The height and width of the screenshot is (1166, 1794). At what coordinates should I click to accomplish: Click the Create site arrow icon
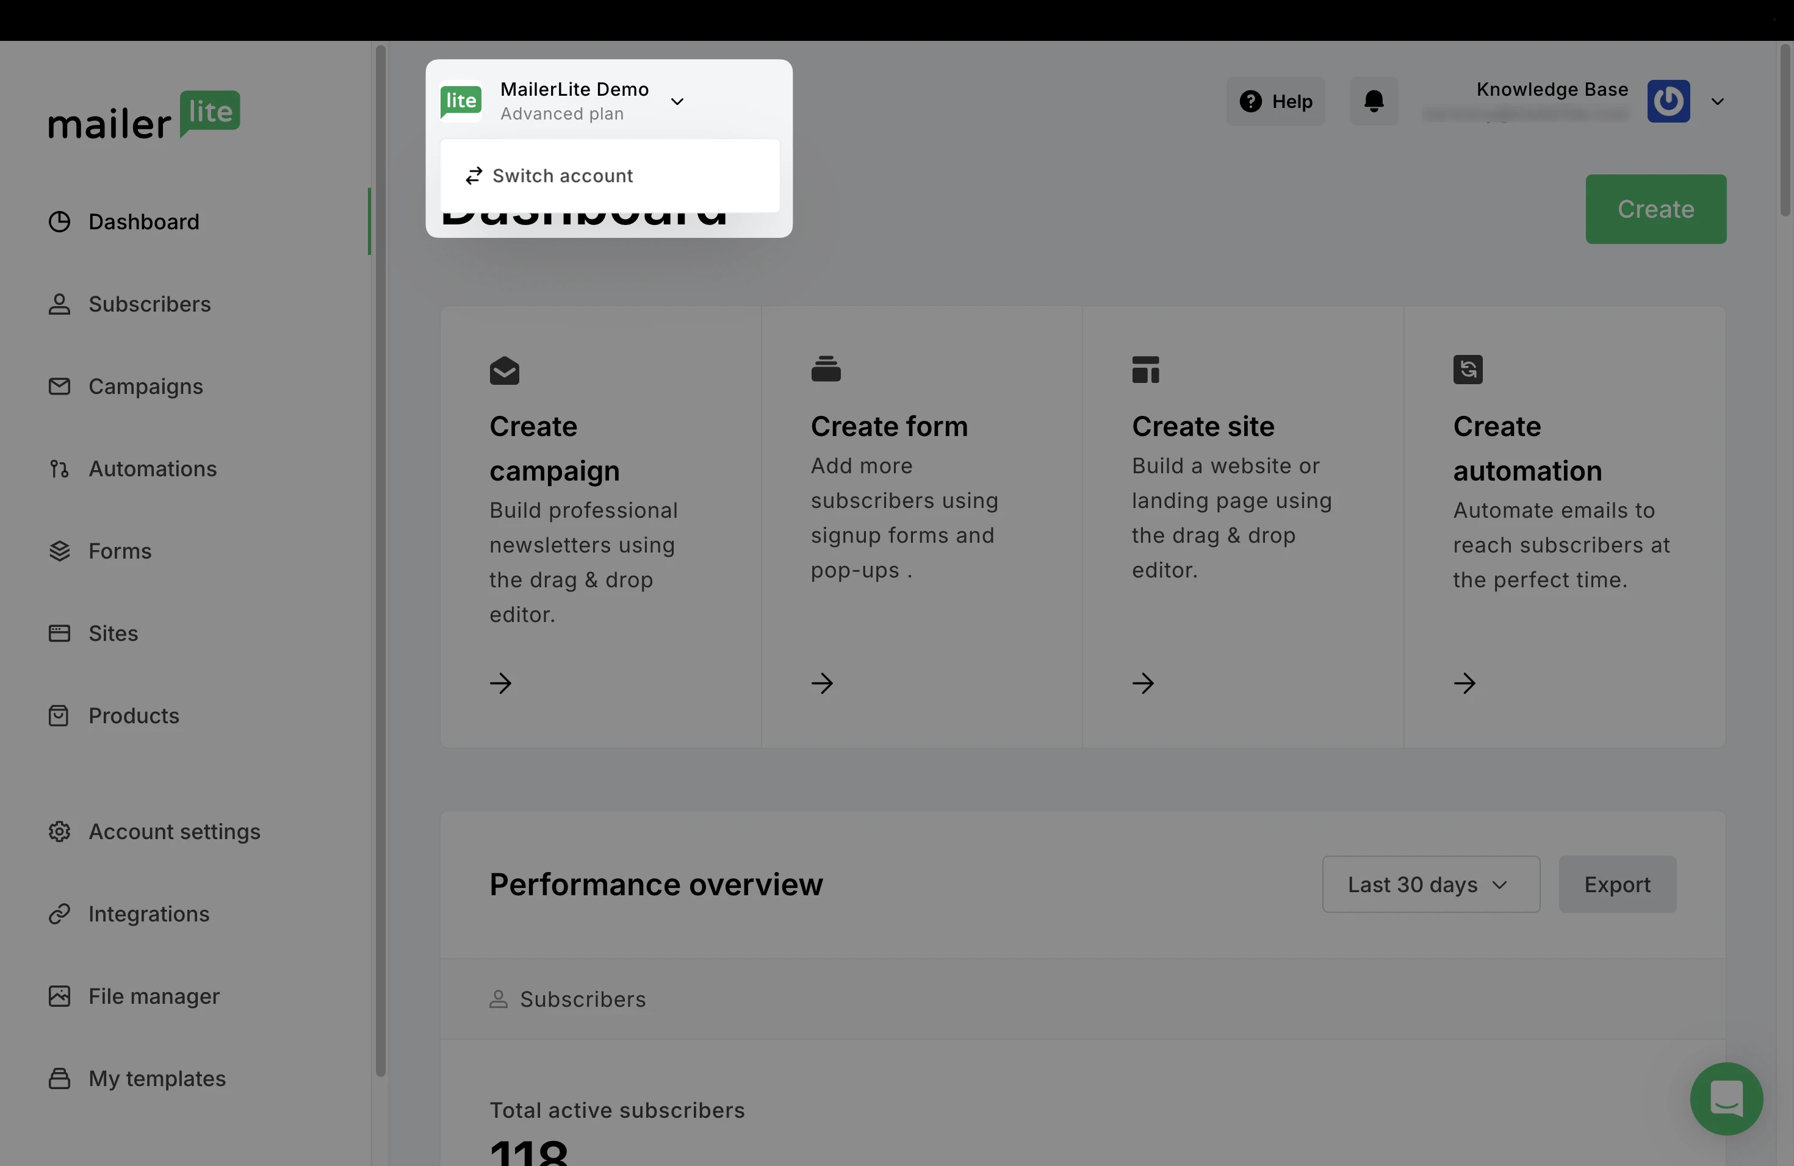point(1143,683)
